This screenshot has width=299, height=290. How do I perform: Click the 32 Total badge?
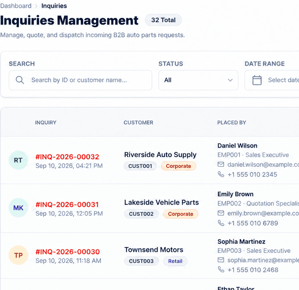pyautogui.click(x=164, y=20)
